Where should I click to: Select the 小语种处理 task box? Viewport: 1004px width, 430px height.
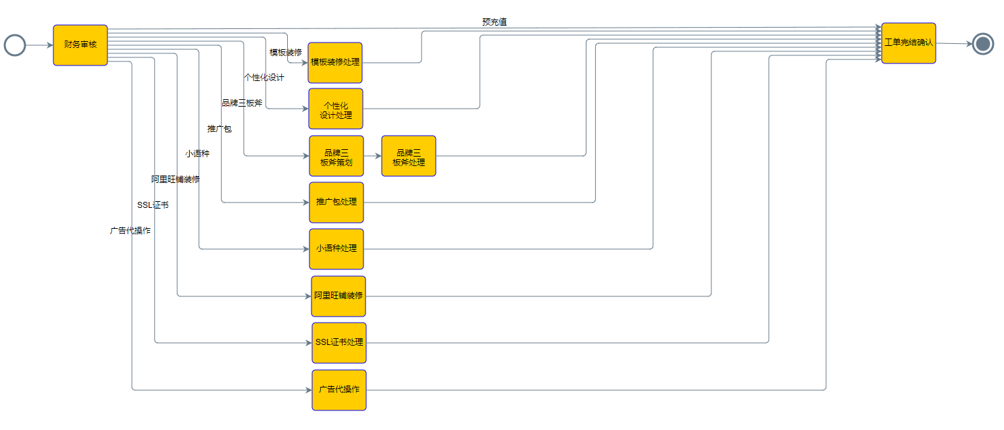(336, 249)
